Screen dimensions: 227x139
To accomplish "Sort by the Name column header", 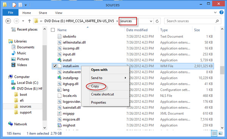I will pos(62,30).
